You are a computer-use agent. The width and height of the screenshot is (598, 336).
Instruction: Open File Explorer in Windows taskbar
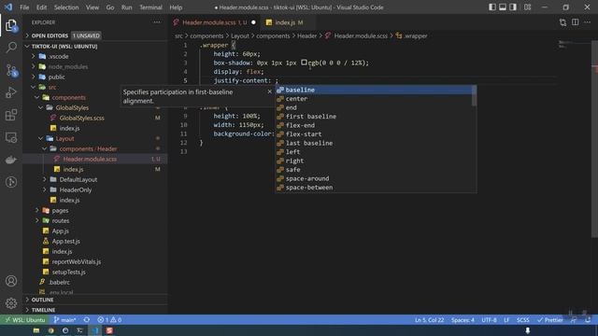click(36, 330)
